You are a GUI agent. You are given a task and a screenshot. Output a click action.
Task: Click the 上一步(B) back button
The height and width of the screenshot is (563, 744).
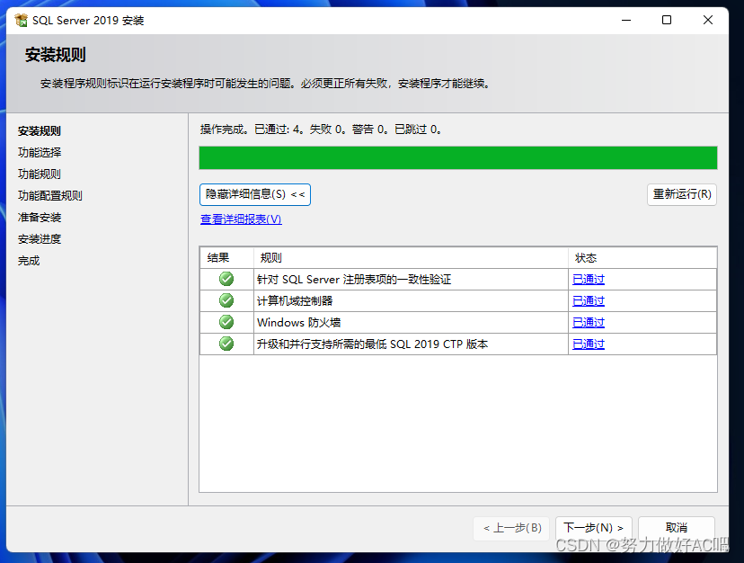tap(511, 528)
